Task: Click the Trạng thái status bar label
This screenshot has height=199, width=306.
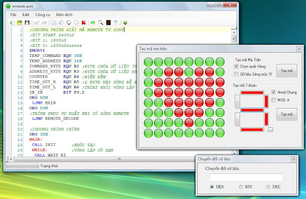Action: click(49, 166)
